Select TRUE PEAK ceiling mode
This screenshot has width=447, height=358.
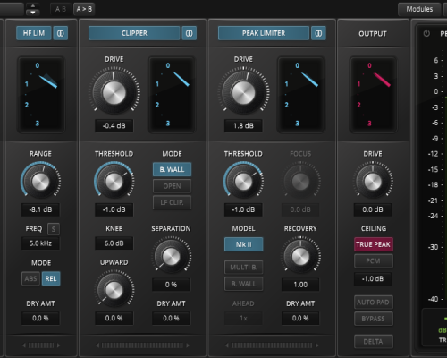374,244
